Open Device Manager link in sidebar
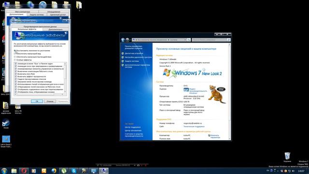The width and height of the screenshot is (309, 174). (x=134, y=53)
